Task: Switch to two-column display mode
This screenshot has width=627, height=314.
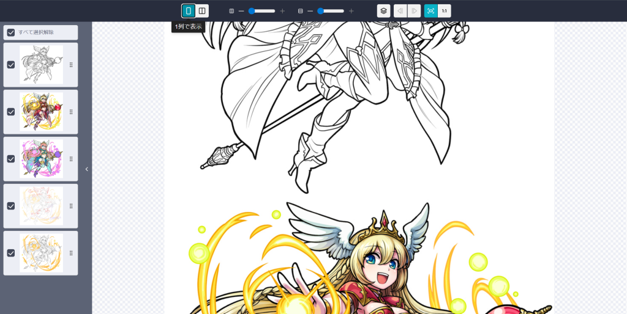Action: click(x=202, y=11)
